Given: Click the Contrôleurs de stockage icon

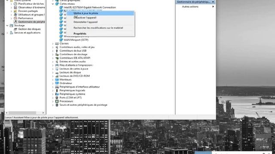Looking at the screenshot, I should 57,54.
